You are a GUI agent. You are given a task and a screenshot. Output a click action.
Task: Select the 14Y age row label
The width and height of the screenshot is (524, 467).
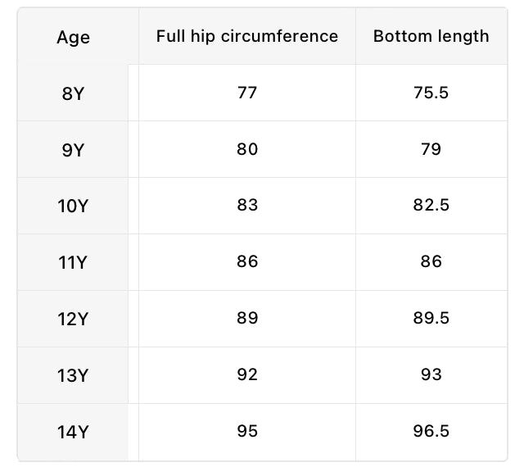[x=73, y=433]
